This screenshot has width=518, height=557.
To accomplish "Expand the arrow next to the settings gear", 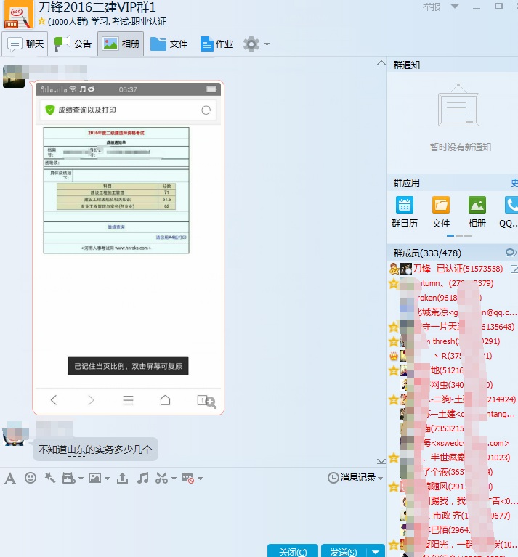I will tap(267, 44).
